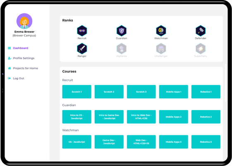
Task: Select the Guardian shield badge
Action: 121,31
